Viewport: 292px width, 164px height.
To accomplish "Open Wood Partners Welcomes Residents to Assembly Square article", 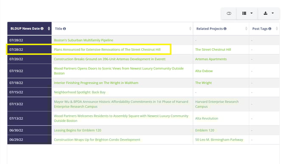I will [121, 118].
